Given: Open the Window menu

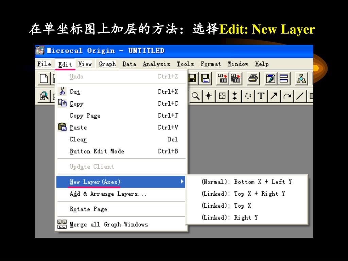Looking at the screenshot, I should coord(238,64).
